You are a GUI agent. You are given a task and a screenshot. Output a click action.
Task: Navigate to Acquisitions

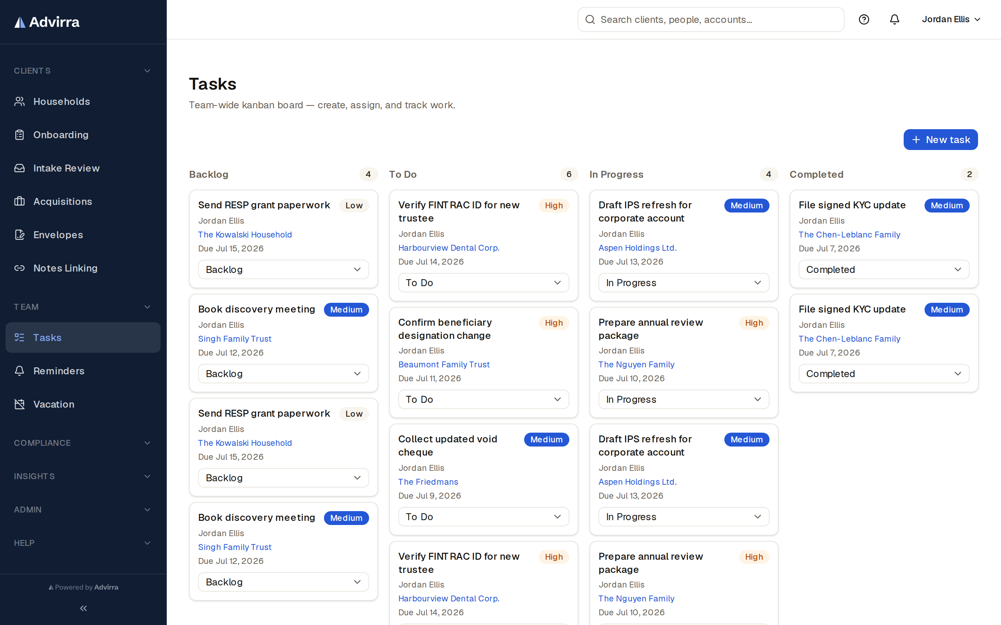pos(83,201)
